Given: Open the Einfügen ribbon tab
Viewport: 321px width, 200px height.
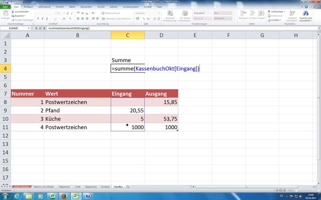Looking at the screenshot, I should (x=28, y=7).
